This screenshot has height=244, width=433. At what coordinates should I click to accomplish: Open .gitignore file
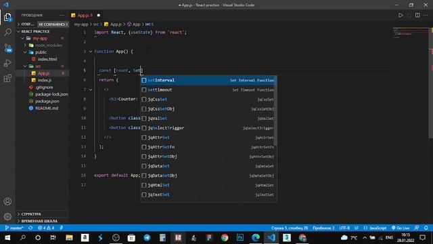click(43, 87)
